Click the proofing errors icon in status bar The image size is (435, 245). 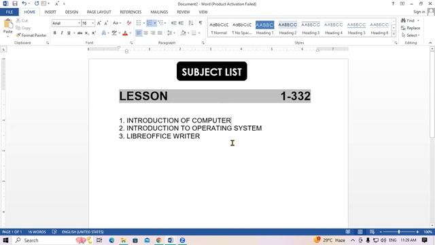54,231
